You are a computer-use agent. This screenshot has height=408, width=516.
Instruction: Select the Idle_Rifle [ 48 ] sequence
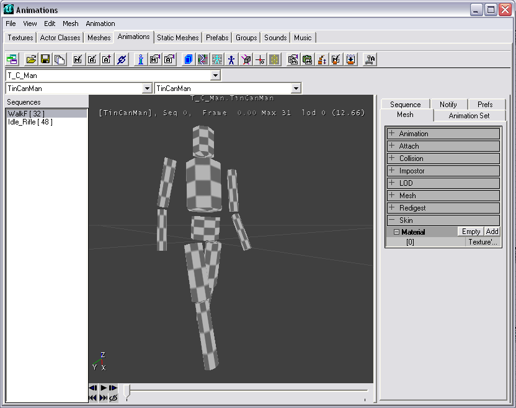[30, 122]
